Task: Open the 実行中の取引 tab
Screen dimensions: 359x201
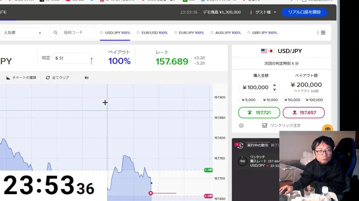Action: tap(257, 145)
